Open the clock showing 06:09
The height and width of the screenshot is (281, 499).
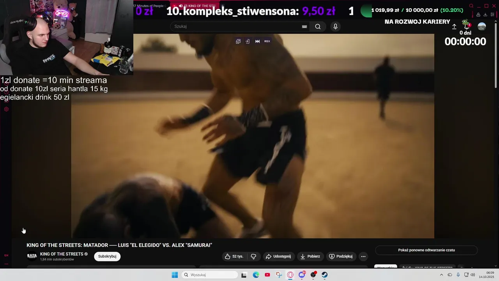click(x=487, y=275)
